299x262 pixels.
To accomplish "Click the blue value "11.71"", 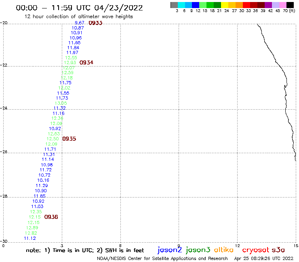I will coord(50,149).
